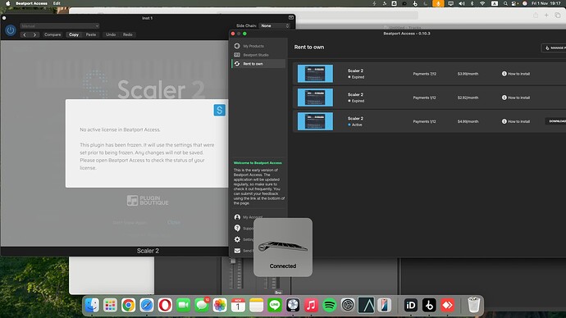The height and width of the screenshot is (318, 566).
Task: Open the Side Chain None dropdown
Action: pos(274,26)
